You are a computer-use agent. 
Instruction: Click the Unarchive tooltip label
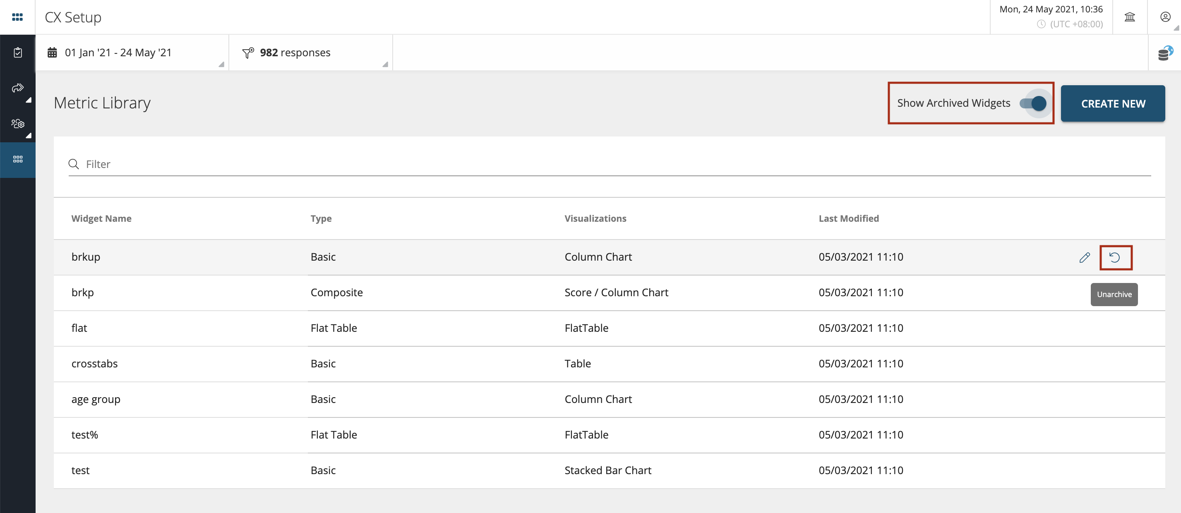pos(1114,294)
